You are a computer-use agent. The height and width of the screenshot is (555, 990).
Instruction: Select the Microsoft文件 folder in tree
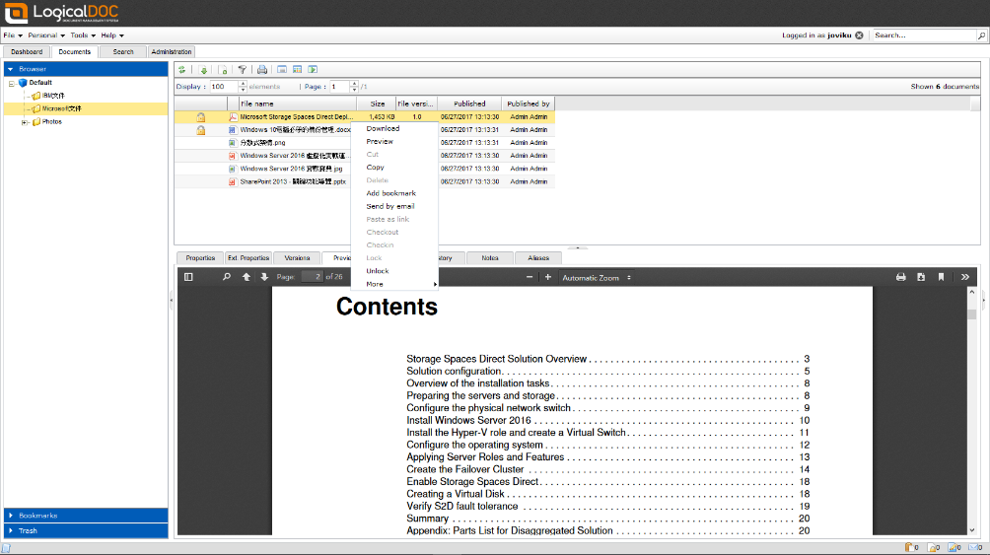(62, 108)
